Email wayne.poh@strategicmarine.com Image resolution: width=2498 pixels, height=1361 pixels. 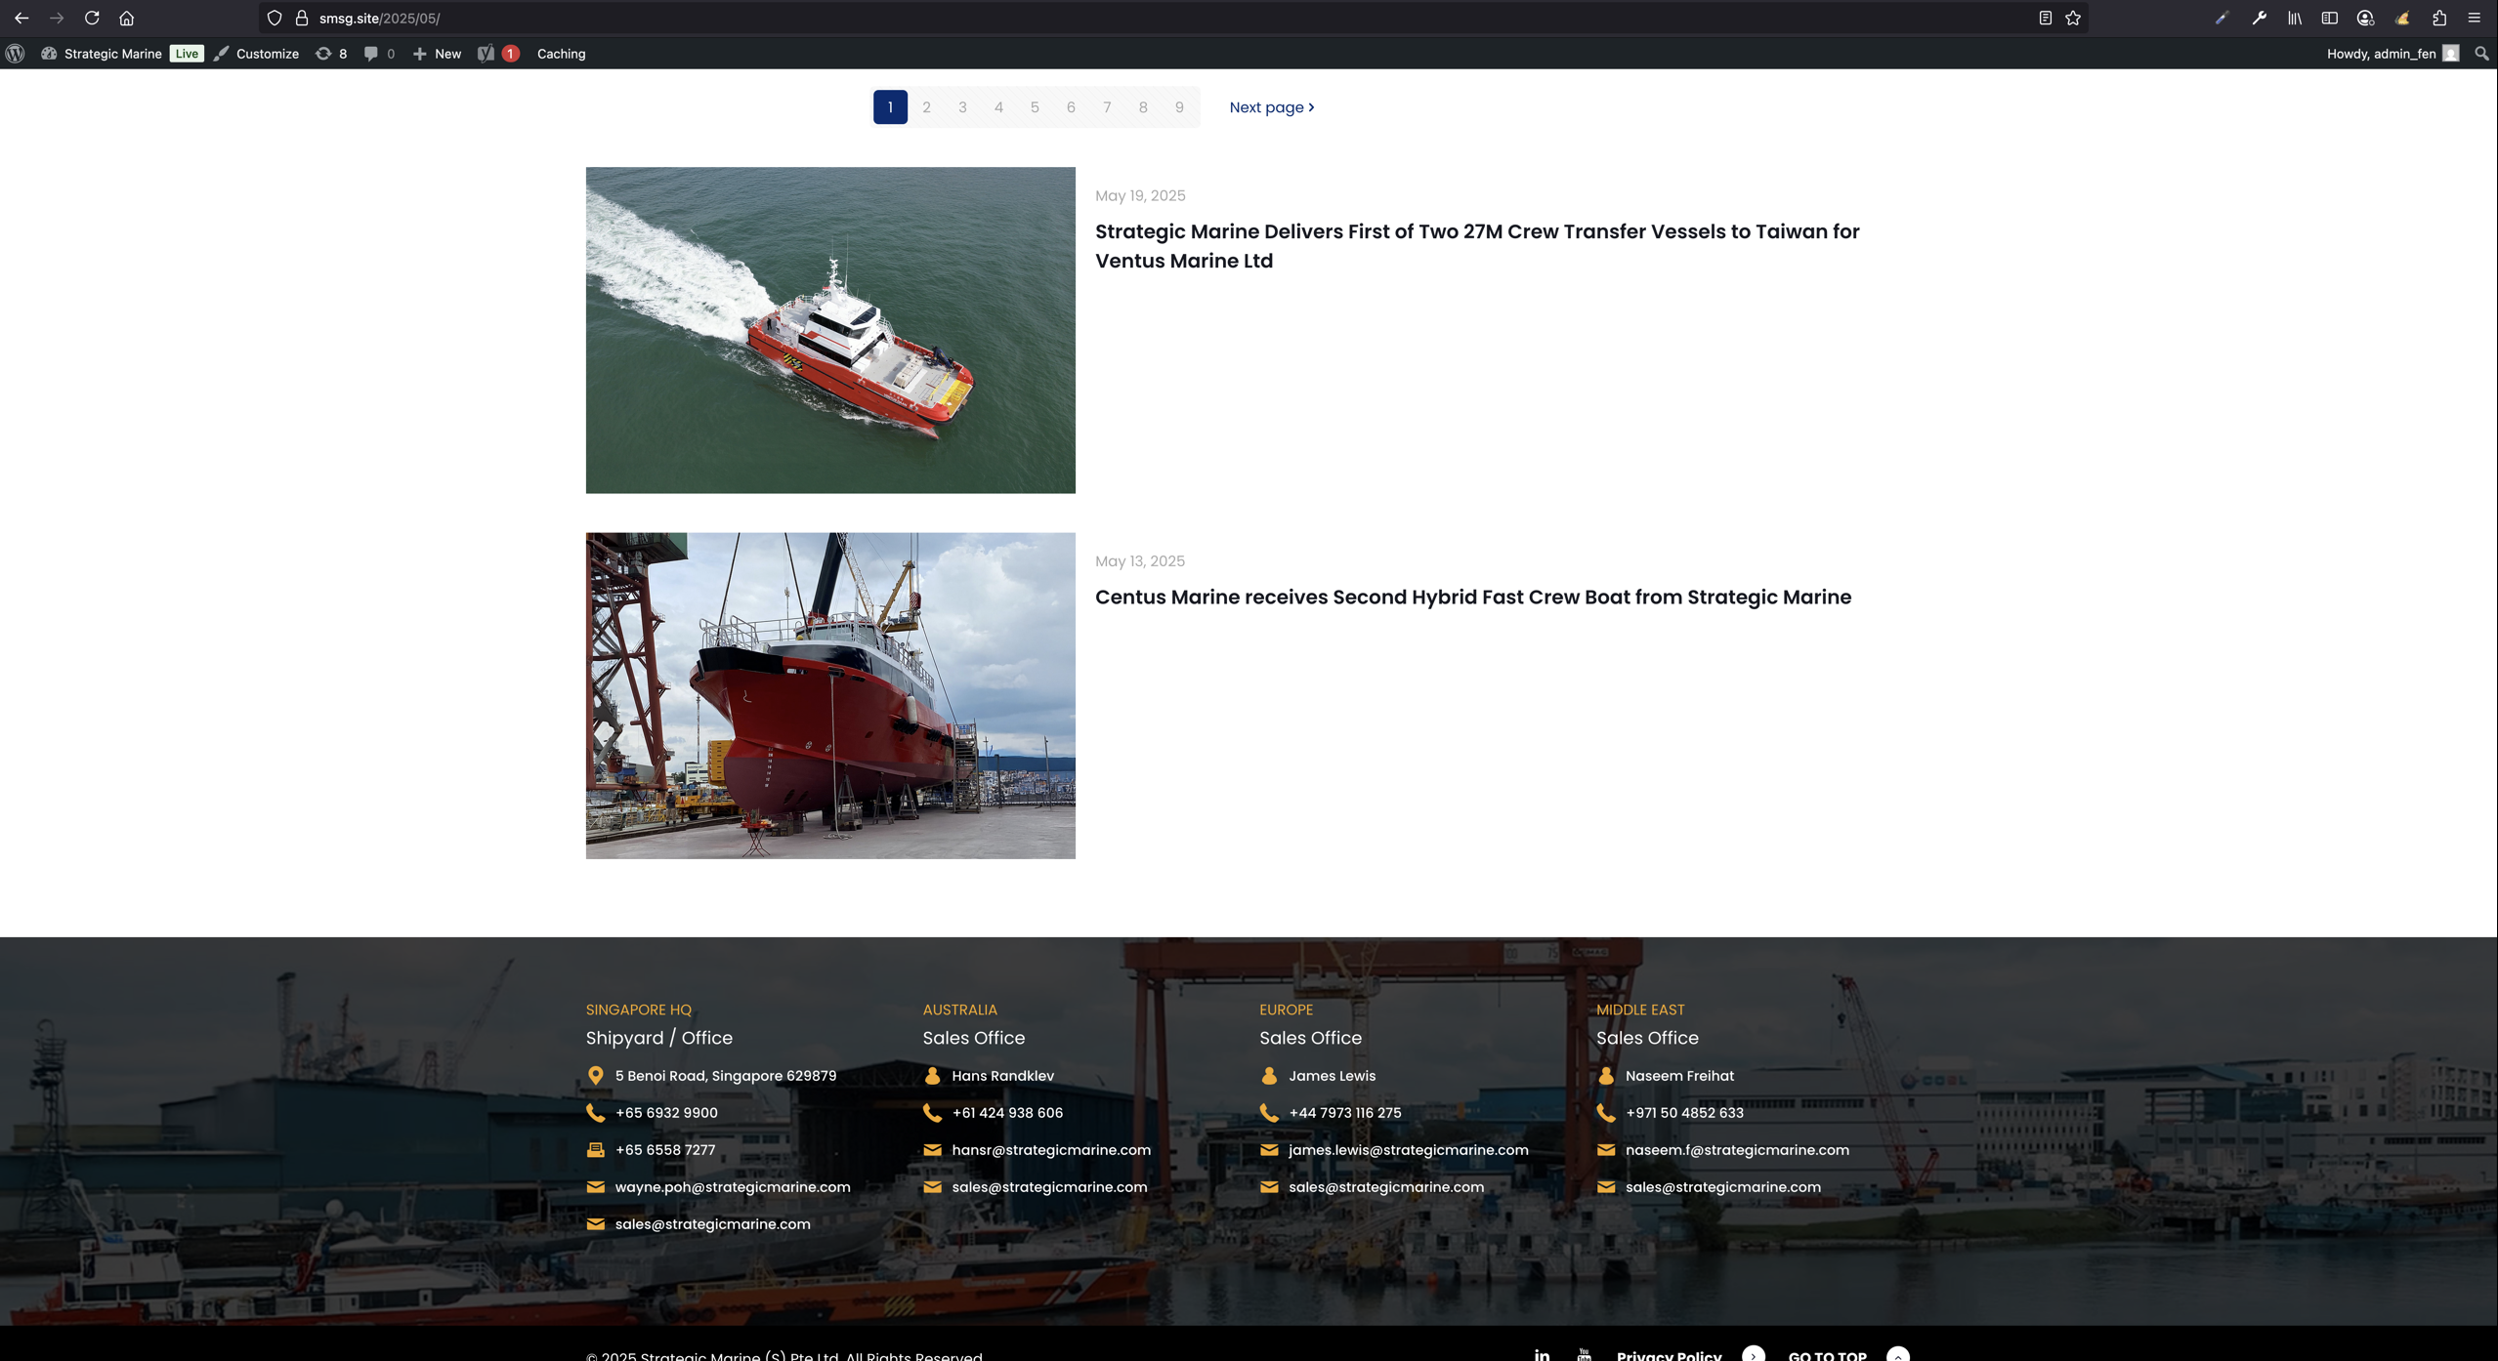point(733,1187)
